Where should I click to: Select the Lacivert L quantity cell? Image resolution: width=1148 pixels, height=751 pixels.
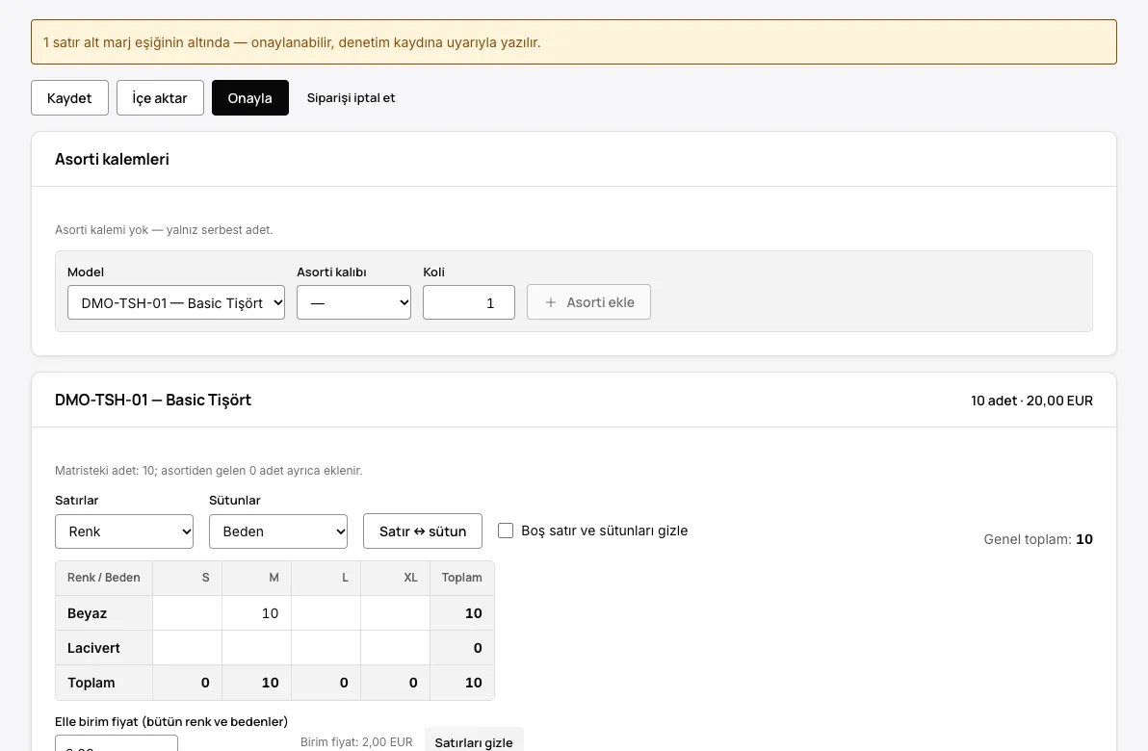tap(326, 648)
